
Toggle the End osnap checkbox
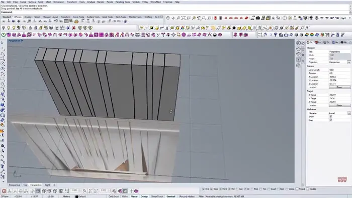[x=203, y=189]
